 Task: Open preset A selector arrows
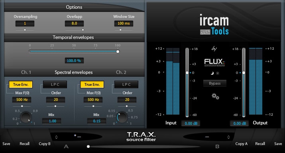tap(56, 137)
